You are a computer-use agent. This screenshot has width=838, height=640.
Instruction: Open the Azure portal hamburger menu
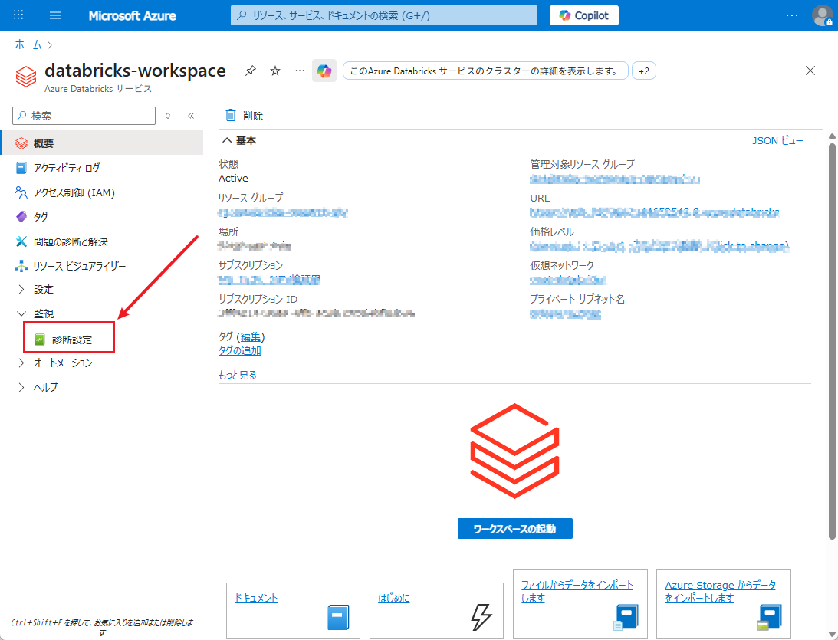[x=55, y=15]
